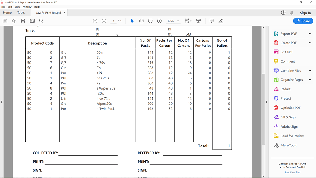This screenshot has width=316, height=178.
Task: Open the Create PDF tool
Action: coord(289,43)
